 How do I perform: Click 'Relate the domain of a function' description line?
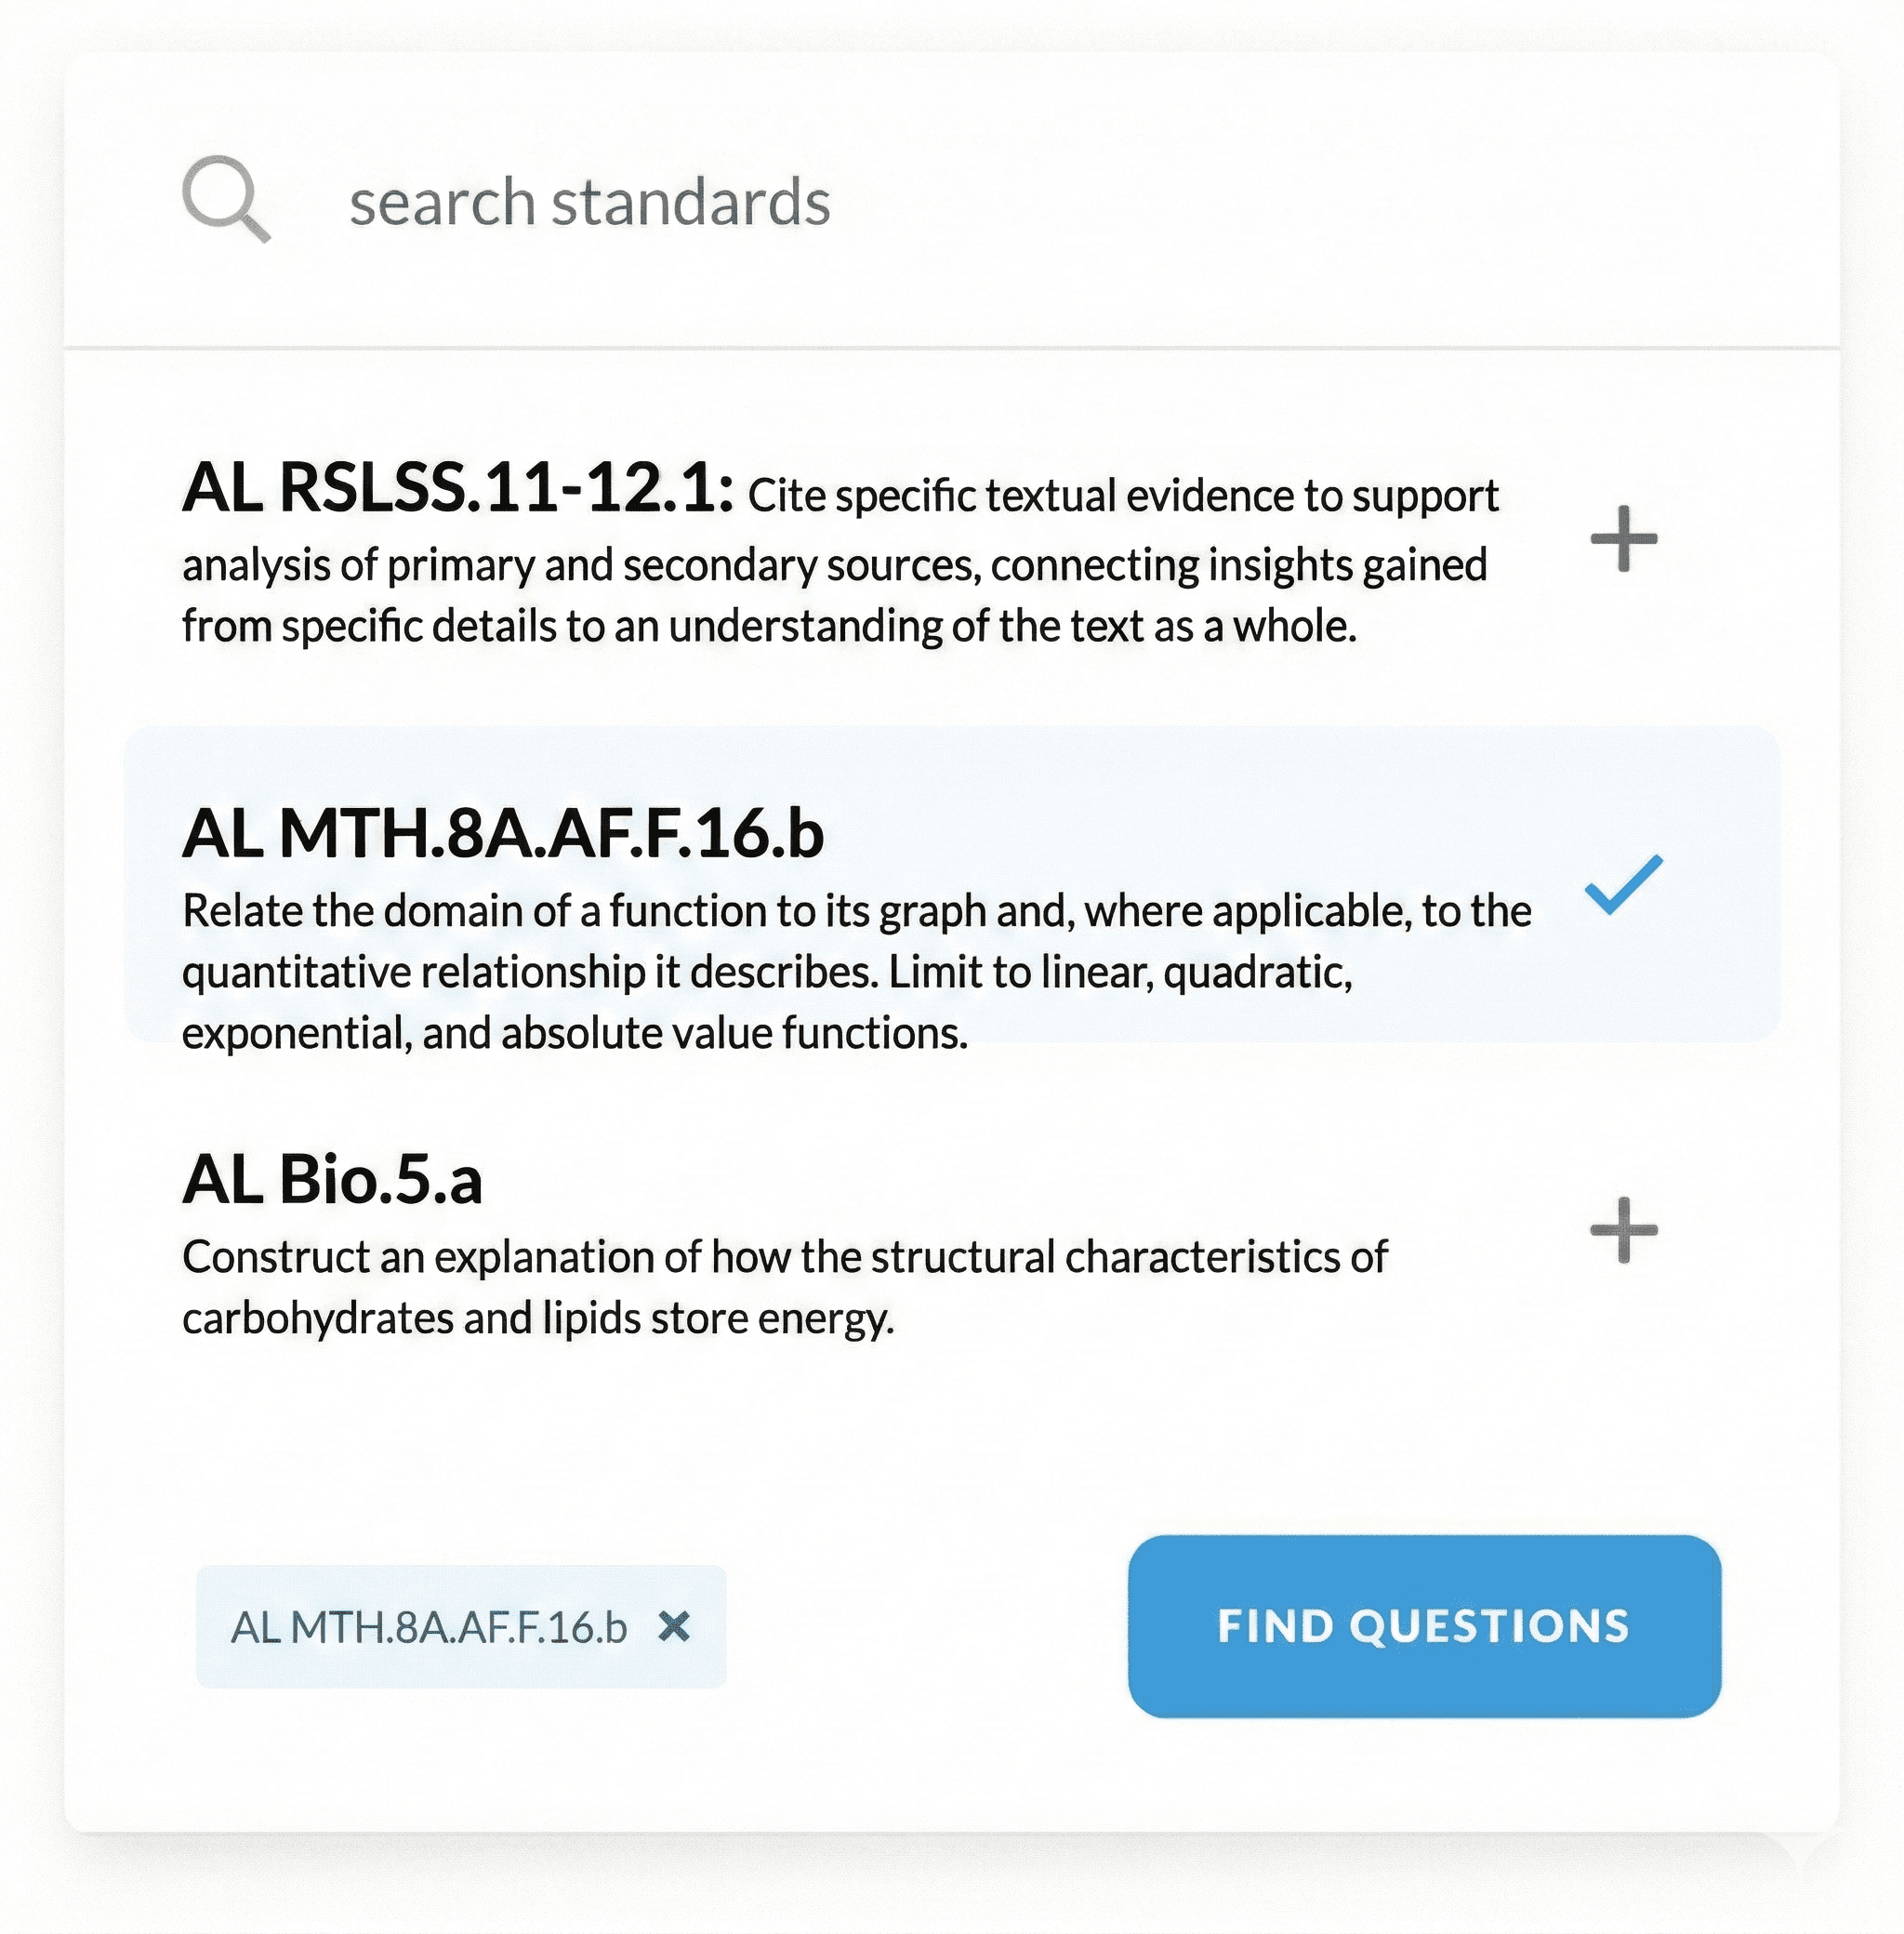tap(856, 911)
